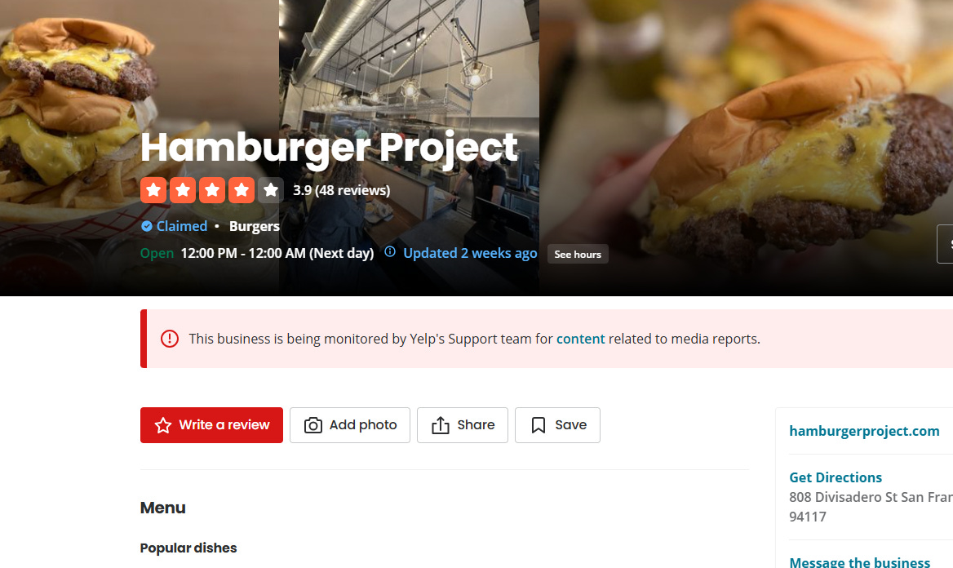Click the info icon beside Updated 2 weeks ago
This screenshot has width=953, height=568.
(390, 252)
